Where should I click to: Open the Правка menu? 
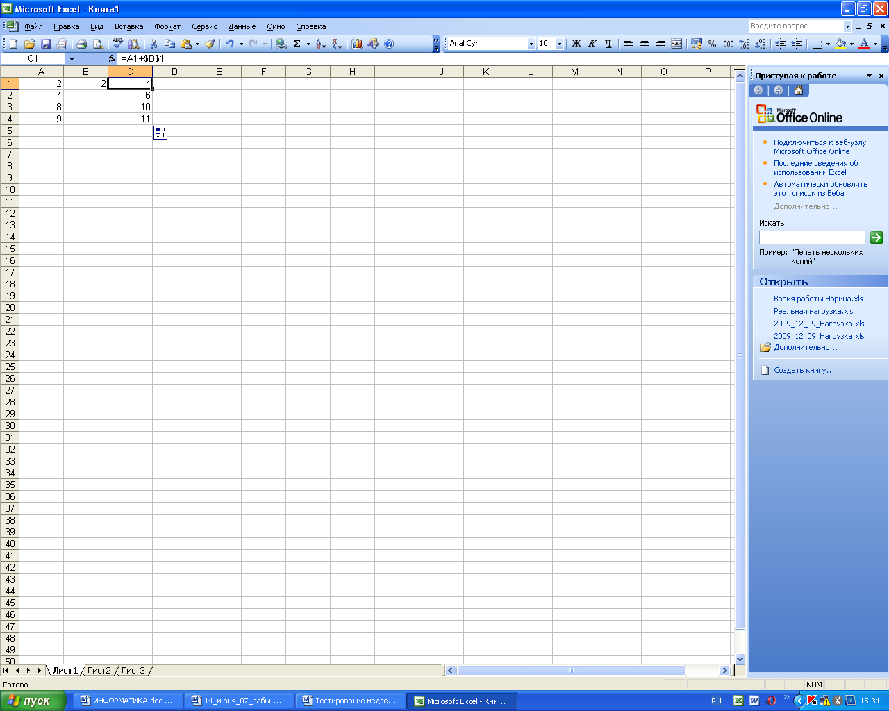[x=67, y=26]
